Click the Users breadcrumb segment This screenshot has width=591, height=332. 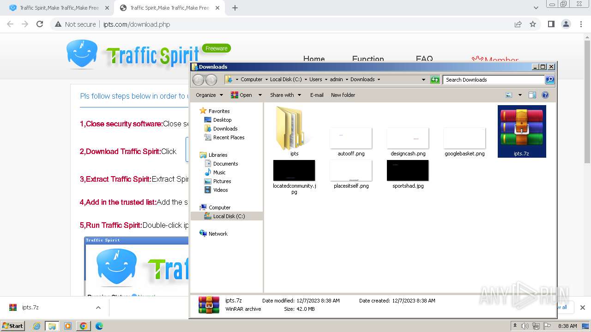click(315, 80)
